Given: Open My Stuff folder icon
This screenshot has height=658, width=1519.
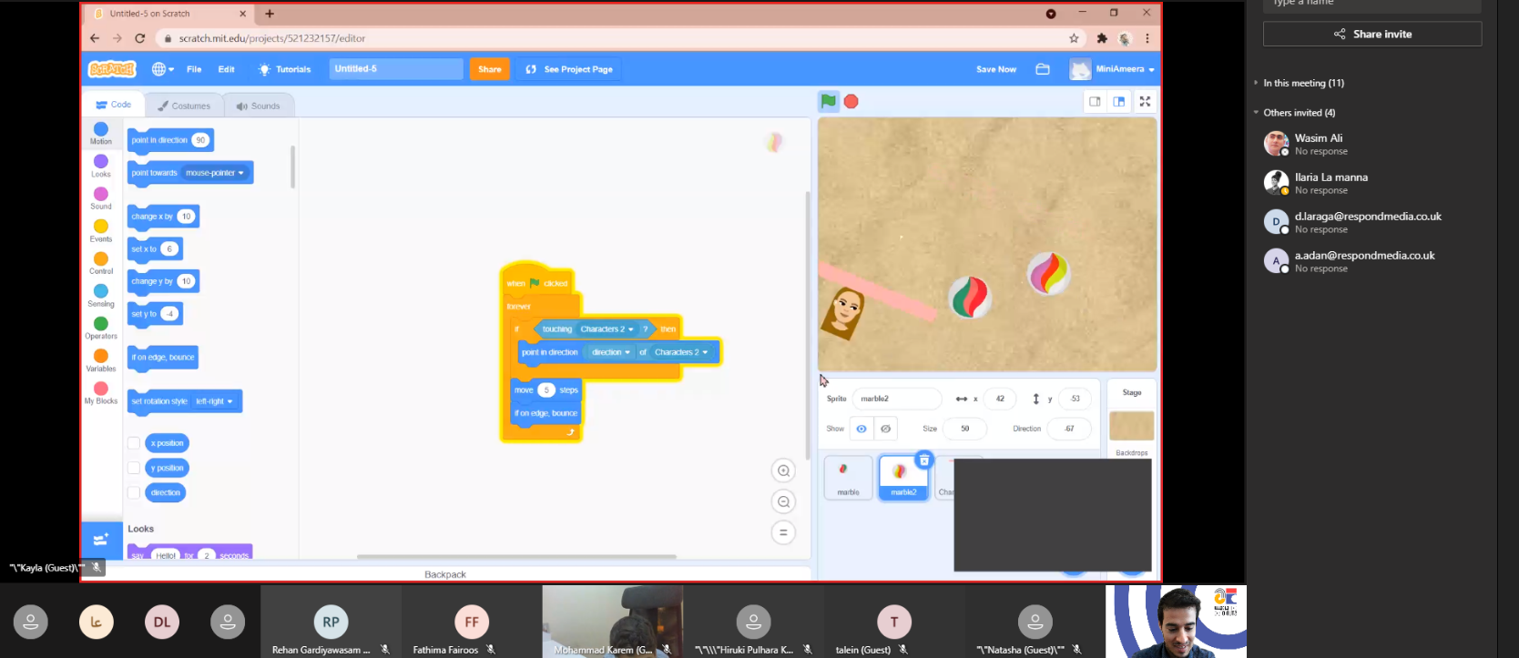Looking at the screenshot, I should point(1043,69).
